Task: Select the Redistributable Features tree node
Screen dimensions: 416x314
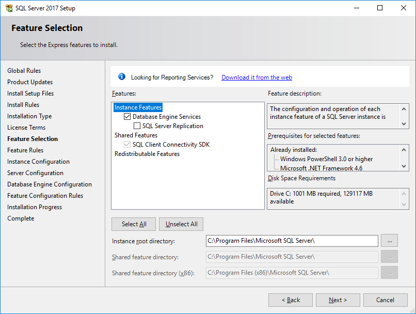Action: (x=147, y=154)
